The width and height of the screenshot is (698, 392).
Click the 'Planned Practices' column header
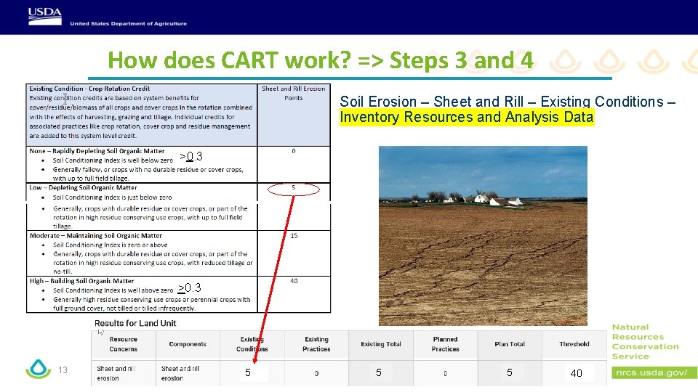point(445,344)
